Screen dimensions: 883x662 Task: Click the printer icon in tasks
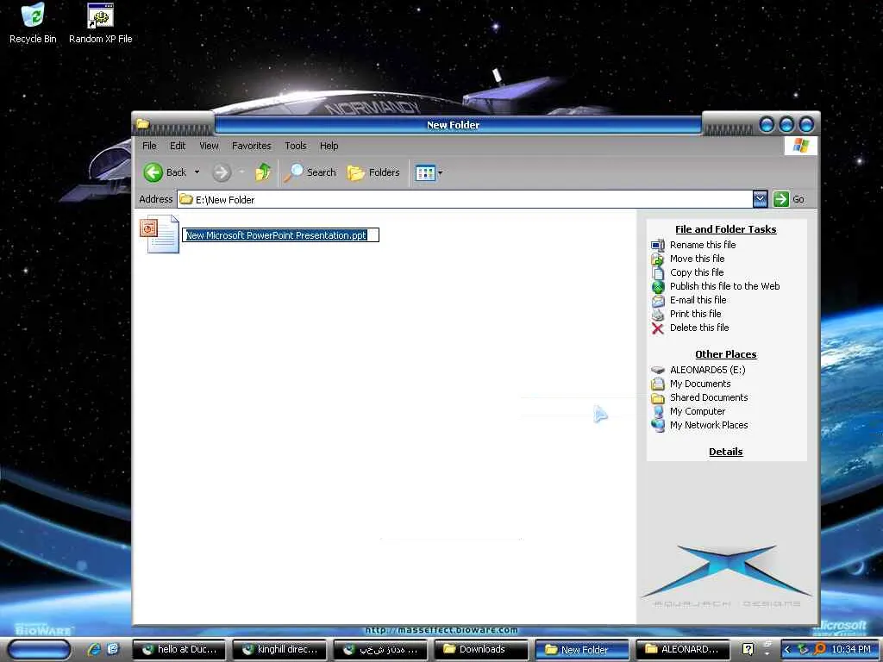[x=658, y=314]
